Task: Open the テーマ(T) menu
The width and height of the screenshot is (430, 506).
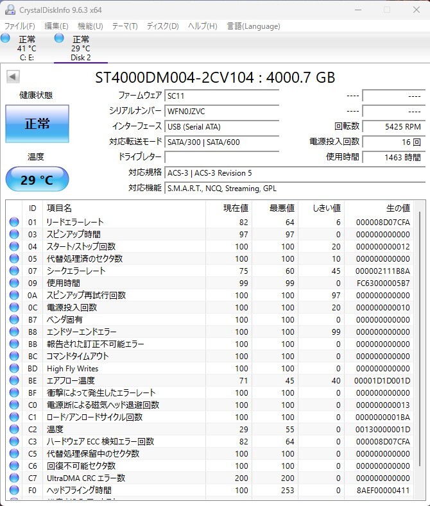Action: (125, 26)
